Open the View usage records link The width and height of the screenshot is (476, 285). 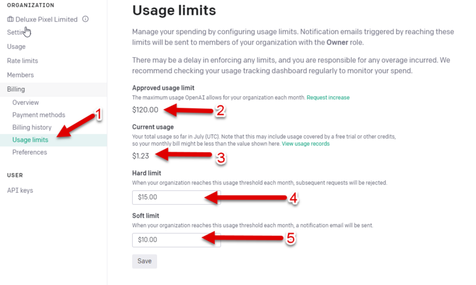click(305, 144)
